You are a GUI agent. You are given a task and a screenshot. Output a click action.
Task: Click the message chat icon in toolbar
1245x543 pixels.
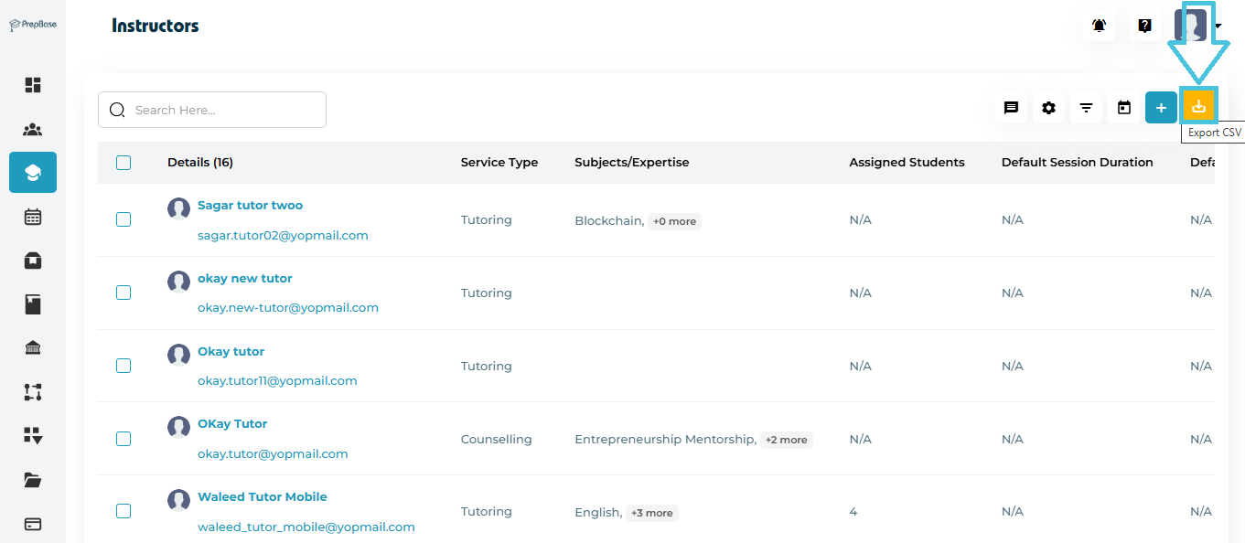(1011, 108)
